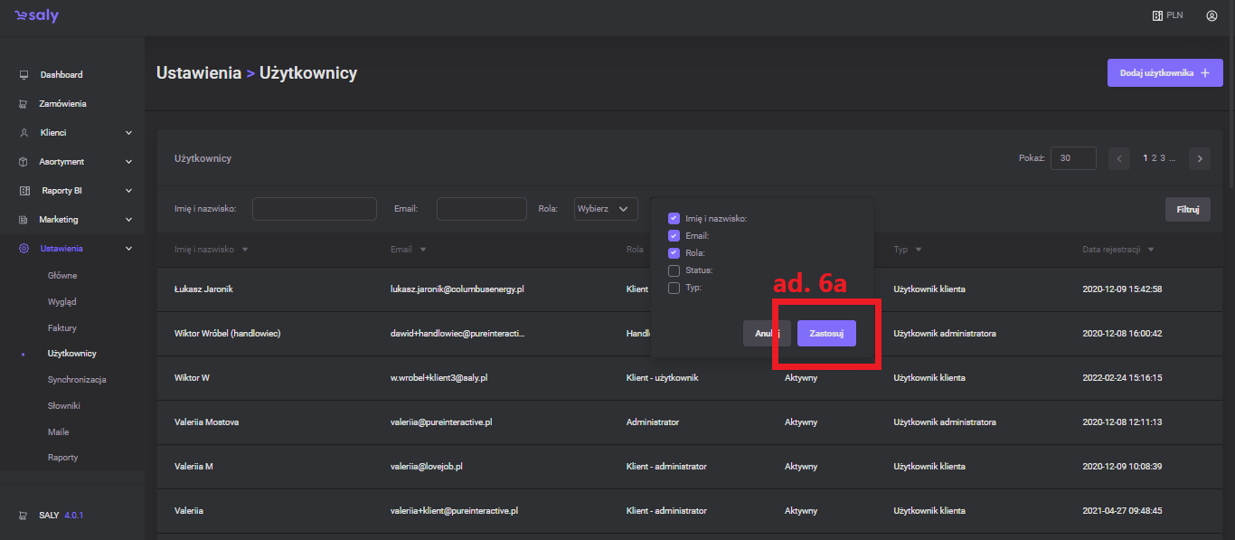The image size is (1235, 540).
Task: Click the Dodaj użytkownika button
Action: coord(1164,73)
